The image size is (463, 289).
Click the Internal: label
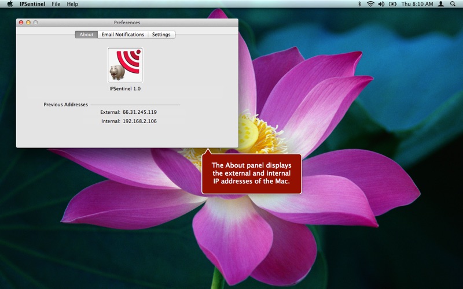coord(111,121)
